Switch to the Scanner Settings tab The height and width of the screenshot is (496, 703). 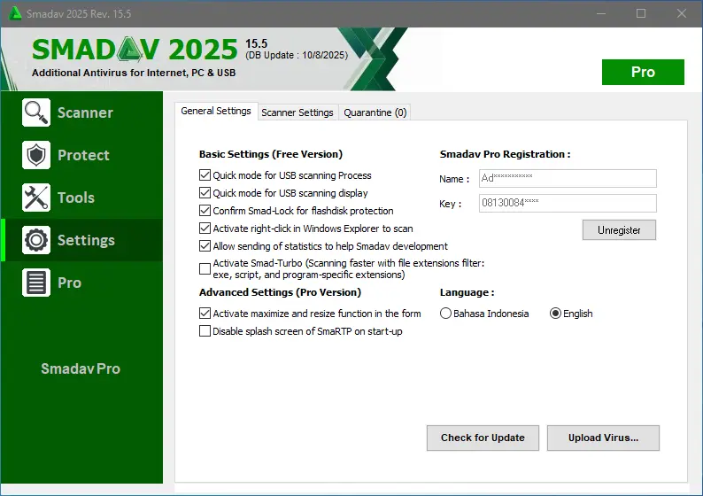click(297, 112)
